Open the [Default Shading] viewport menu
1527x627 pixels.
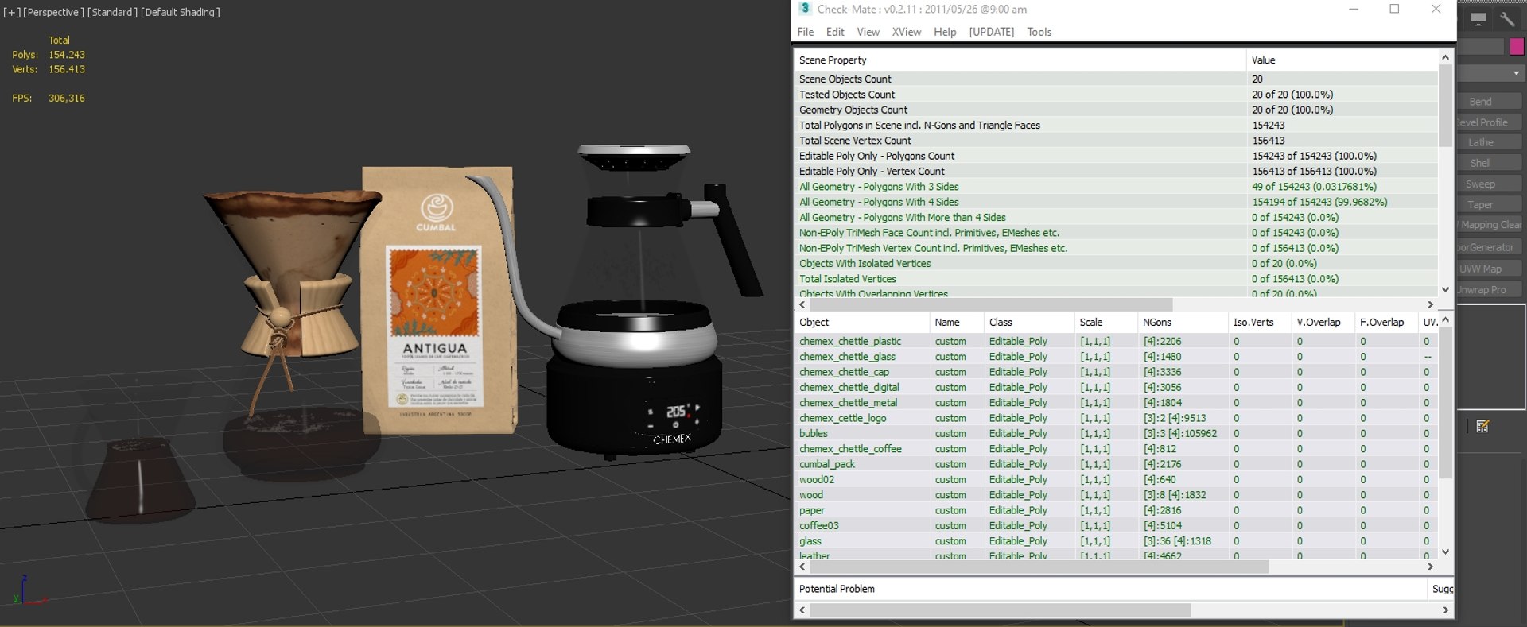tap(181, 12)
